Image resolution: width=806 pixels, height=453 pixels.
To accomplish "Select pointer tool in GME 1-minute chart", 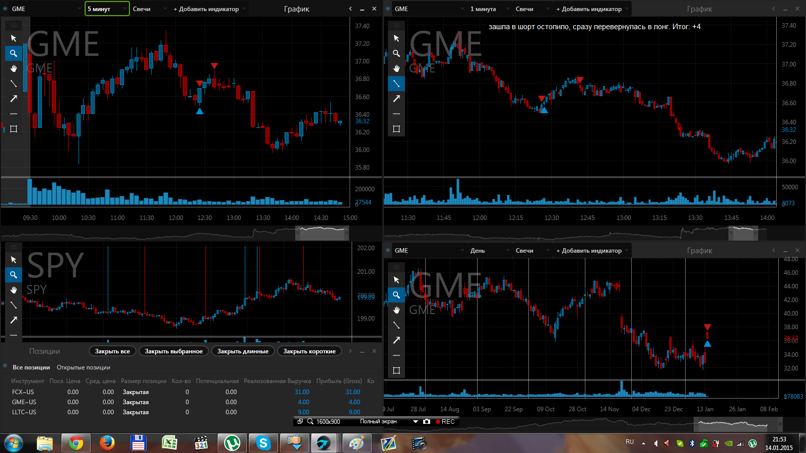I will click(x=396, y=38).
